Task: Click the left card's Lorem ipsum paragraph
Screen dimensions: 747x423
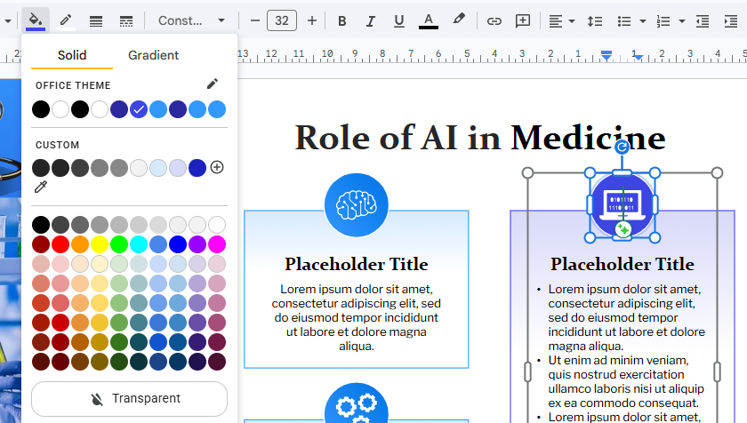Action: pyautogui.click(x=357, y=317)
